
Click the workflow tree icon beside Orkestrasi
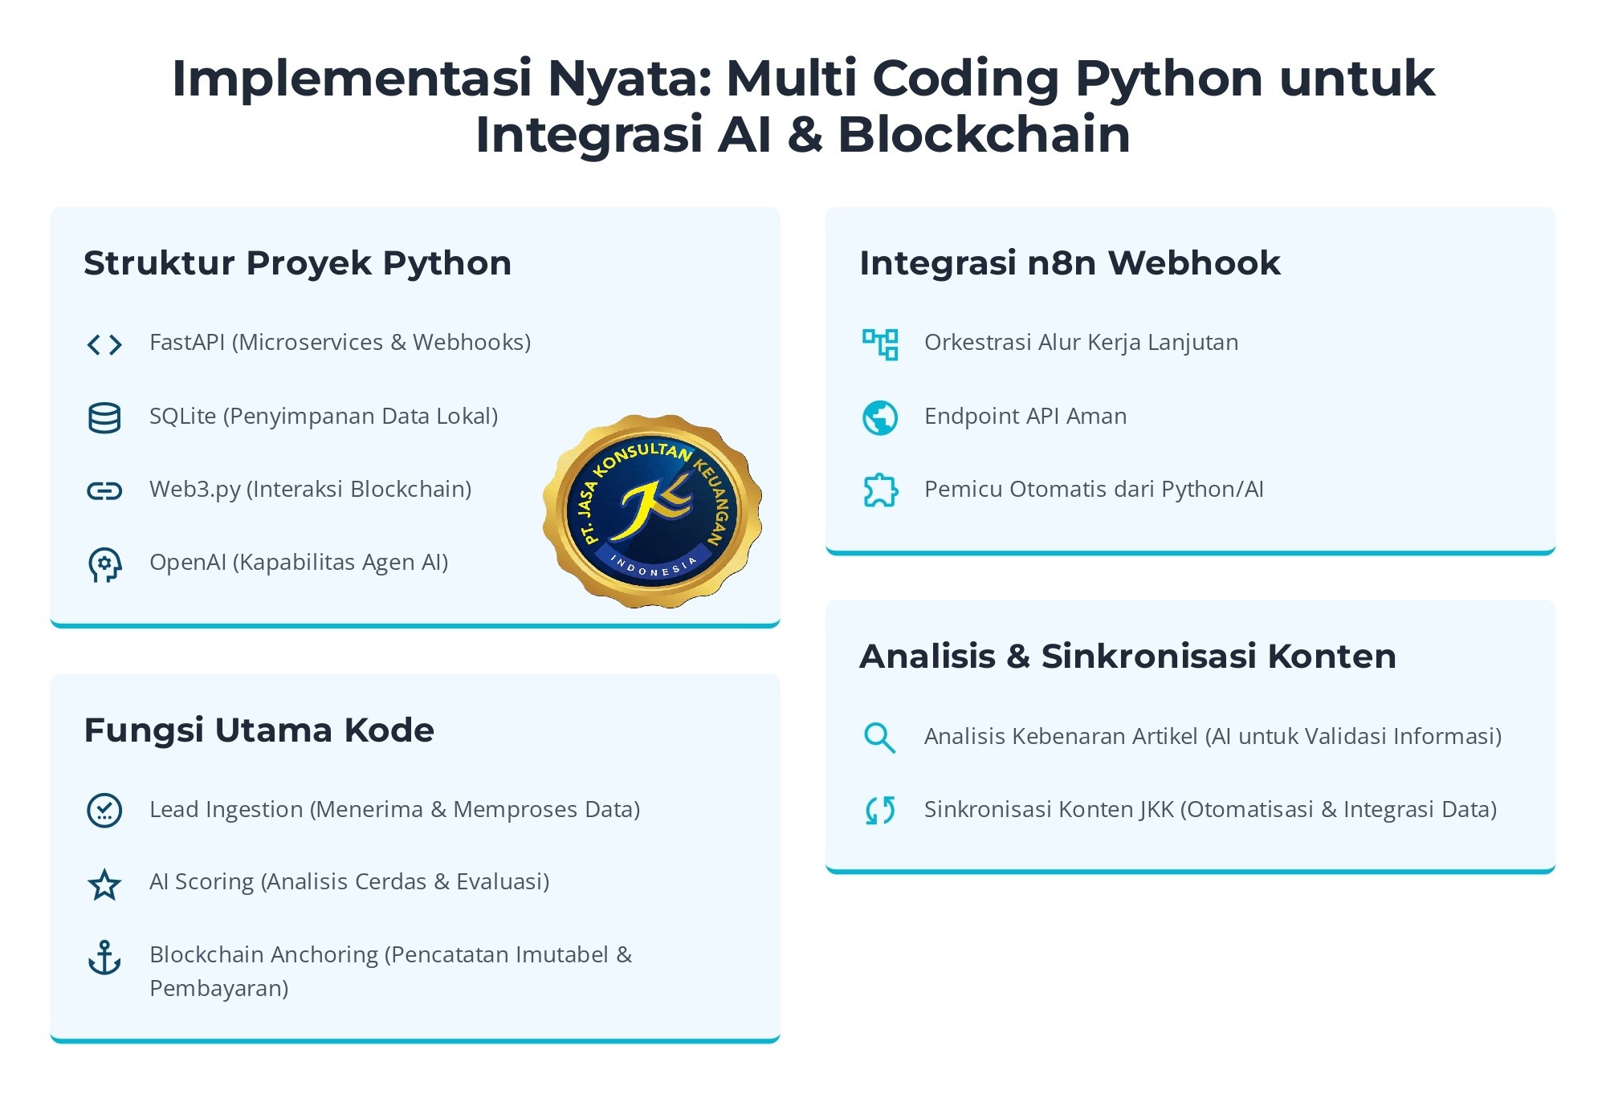point(880,344)
